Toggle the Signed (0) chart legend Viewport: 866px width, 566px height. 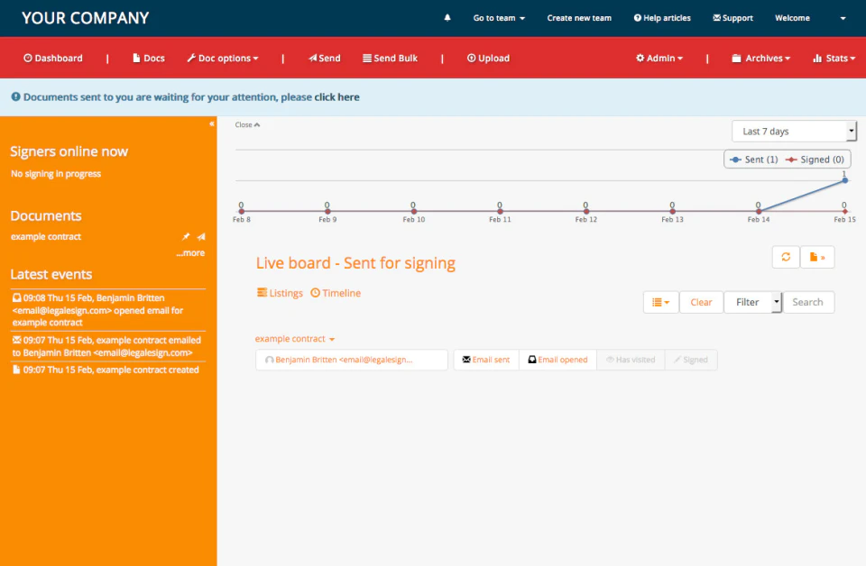pos(815,160)
